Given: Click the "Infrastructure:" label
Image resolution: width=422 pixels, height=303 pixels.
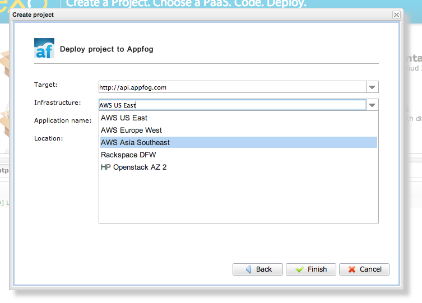Looking at the screenshot, I should point(57,102).
